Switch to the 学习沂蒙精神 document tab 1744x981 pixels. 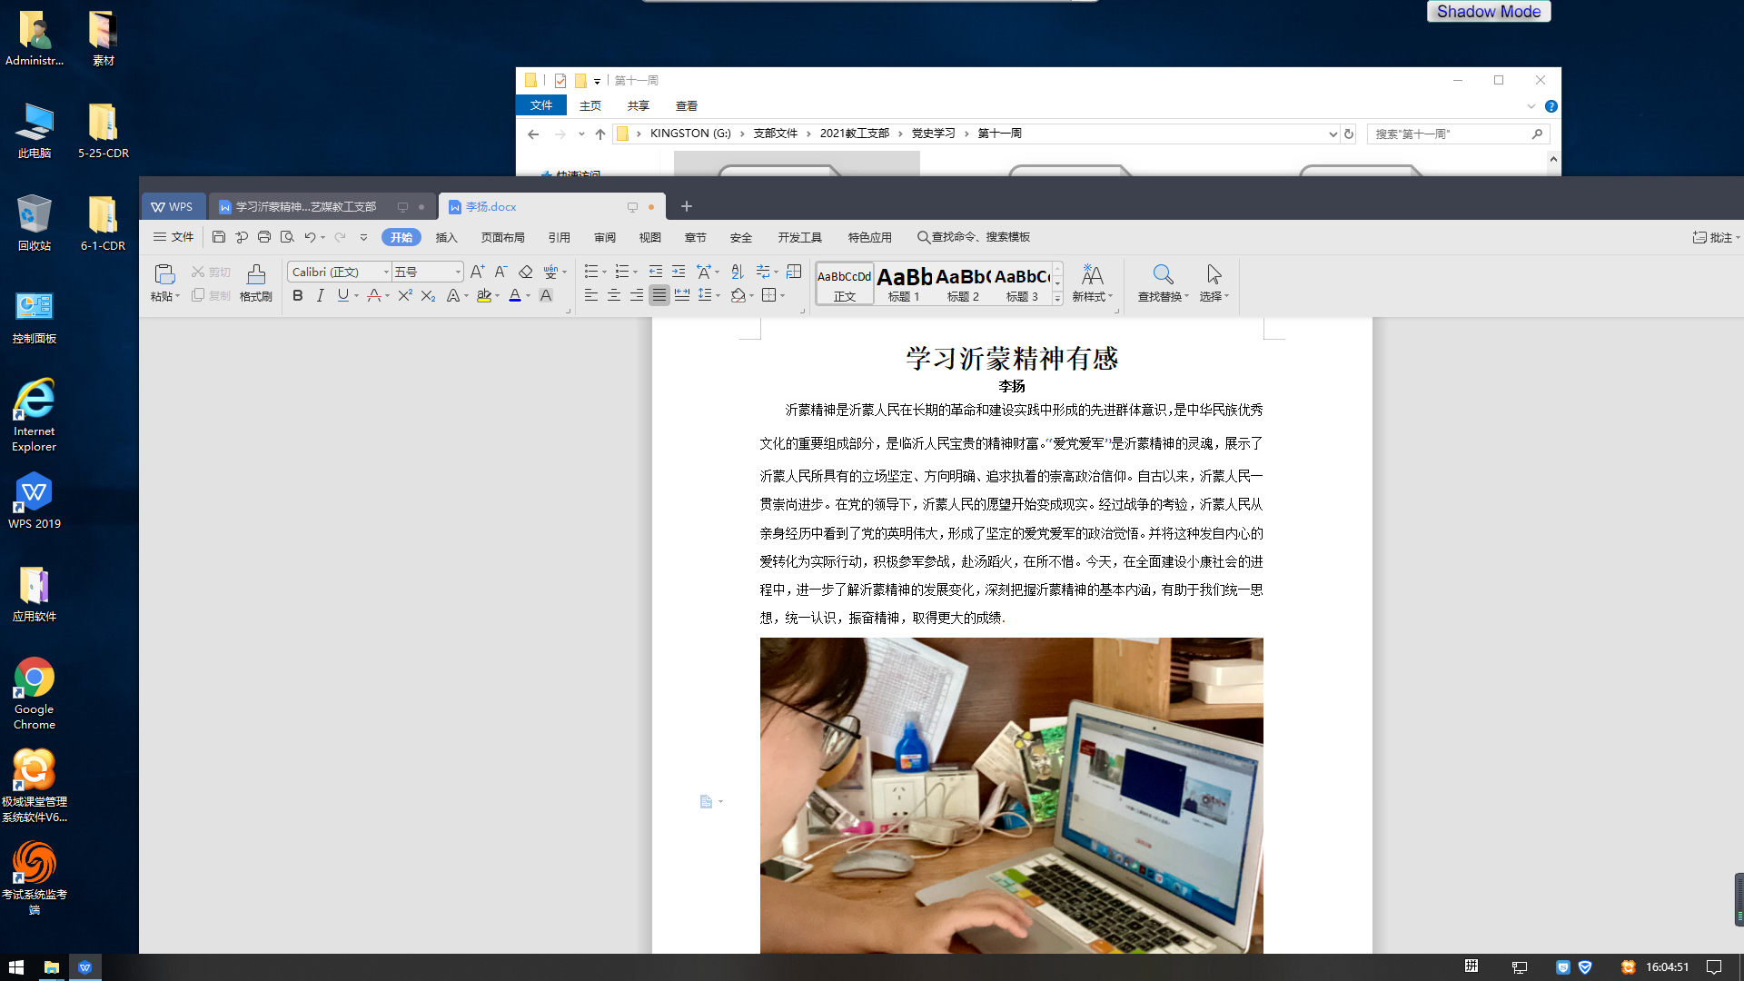pos(306,207)
